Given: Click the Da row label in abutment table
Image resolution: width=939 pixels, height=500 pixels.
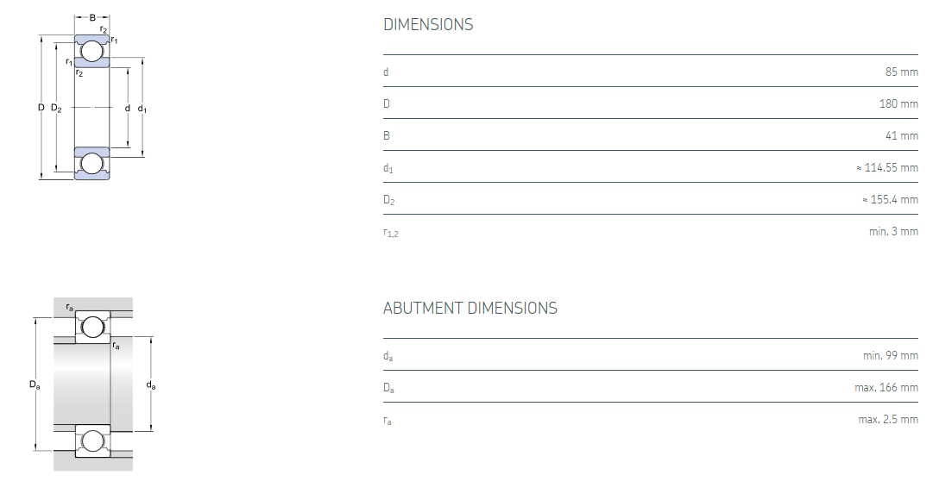Looking at the screenshot, I should [x=388, y=388].
